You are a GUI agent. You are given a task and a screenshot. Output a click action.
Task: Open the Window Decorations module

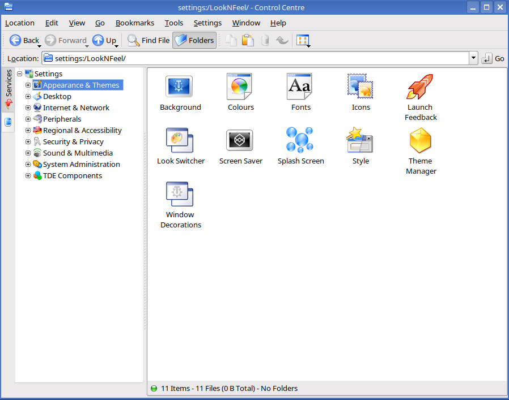180,195
